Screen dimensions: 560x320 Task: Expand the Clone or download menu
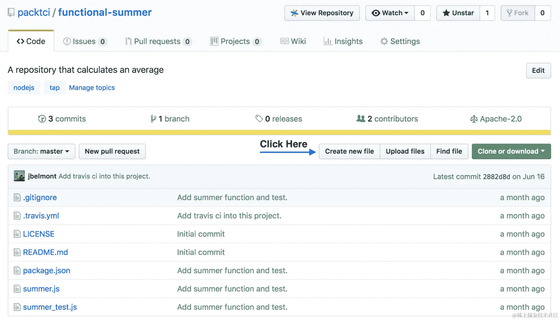pyautogui.click(x=511, y=151)
